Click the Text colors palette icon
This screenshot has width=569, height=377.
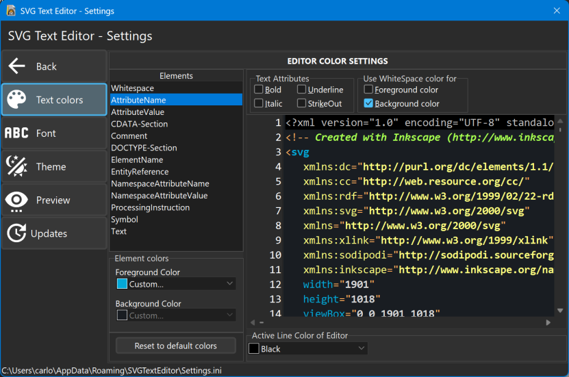16,99
